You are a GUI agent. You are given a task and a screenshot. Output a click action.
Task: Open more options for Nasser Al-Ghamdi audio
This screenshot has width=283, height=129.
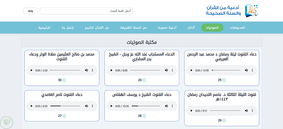pyautogui.click(x=92, y=106)
